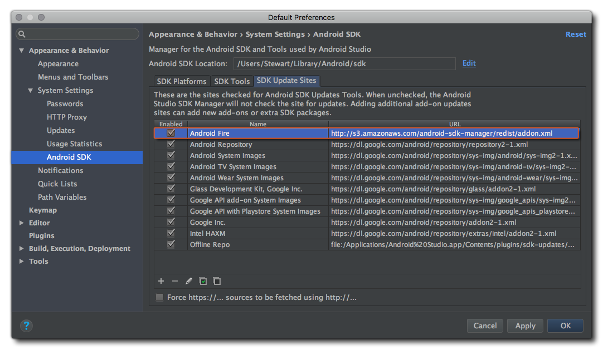
Task: Click the Edit link for SDK location
Action: [x=469, y=63]
